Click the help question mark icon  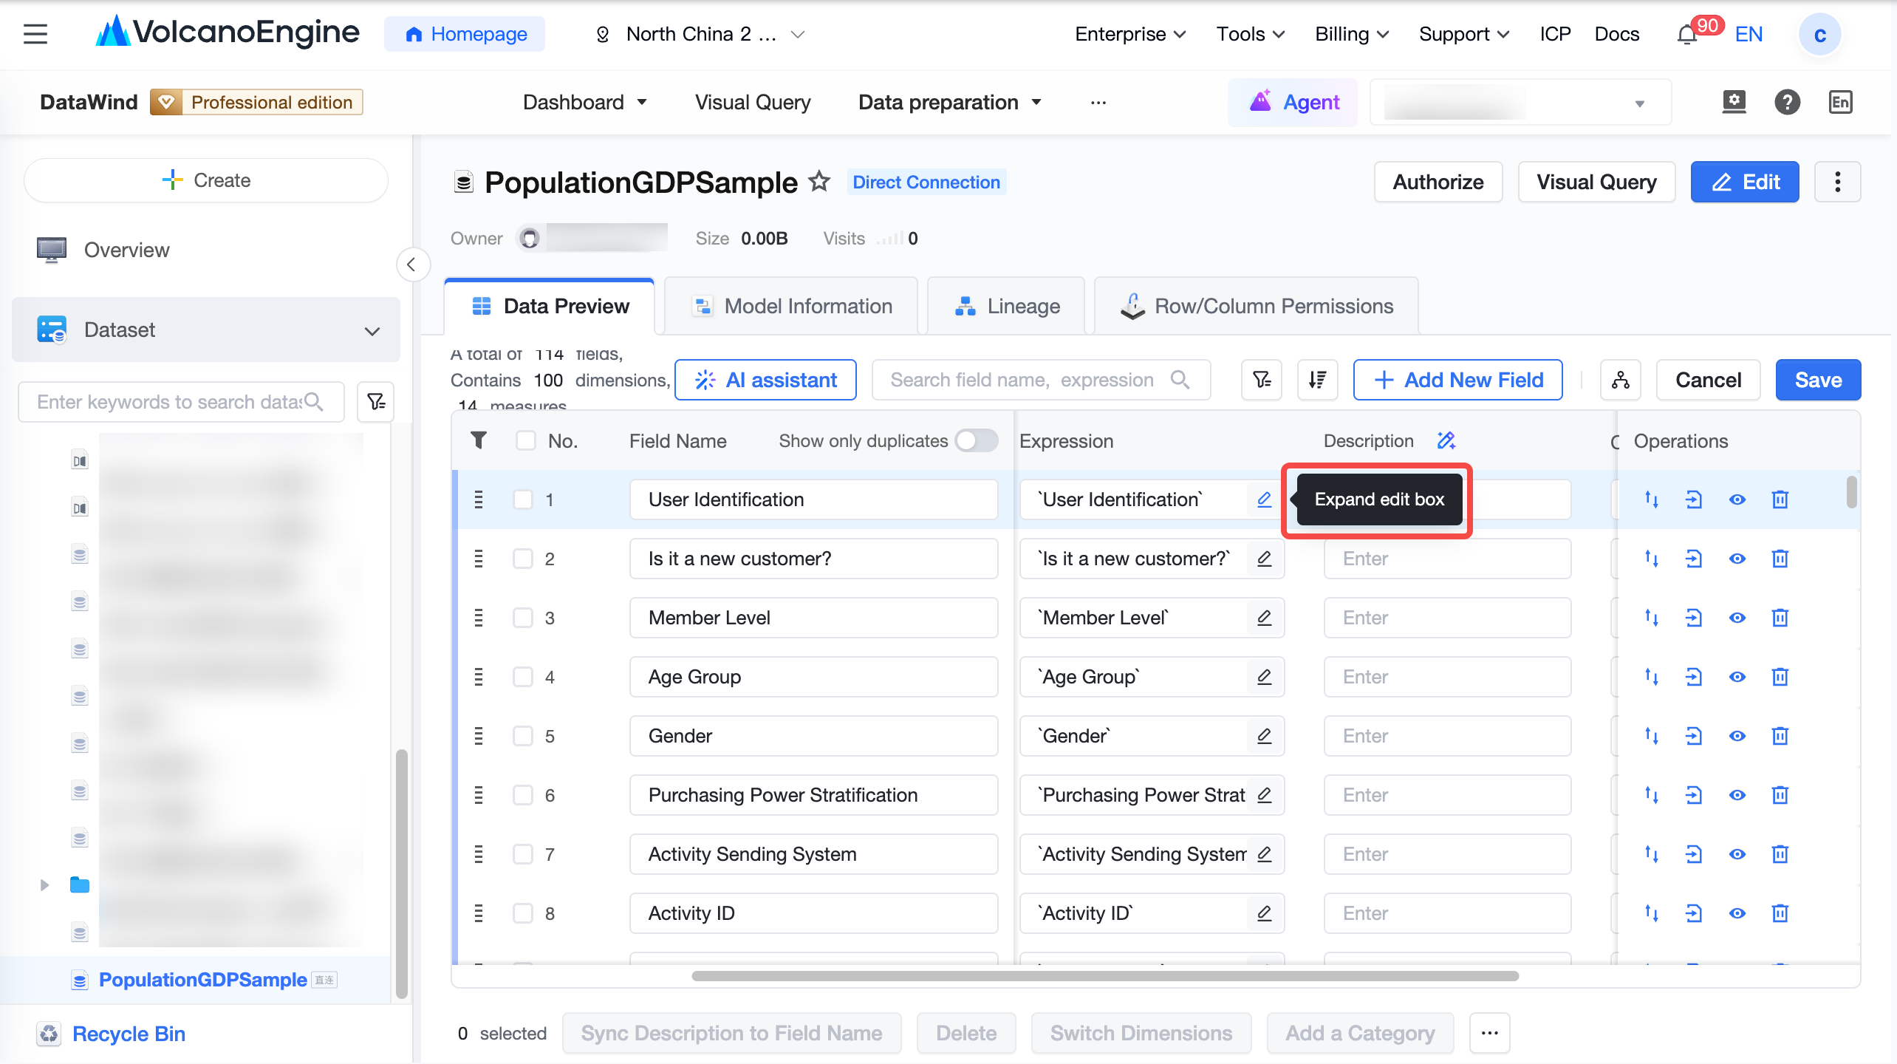[1787, 102]
